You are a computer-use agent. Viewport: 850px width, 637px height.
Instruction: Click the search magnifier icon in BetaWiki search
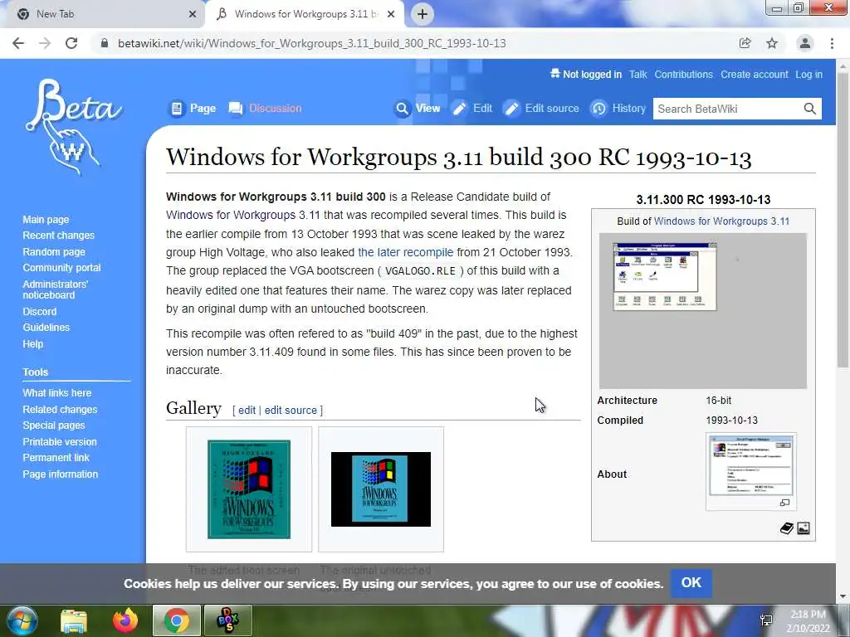[810, 109]
